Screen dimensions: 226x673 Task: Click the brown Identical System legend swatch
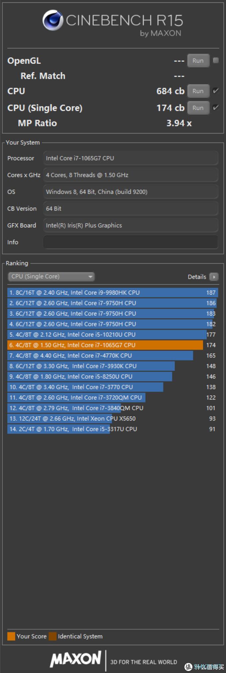[x=53, y=636]
